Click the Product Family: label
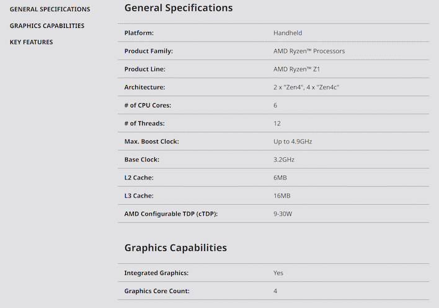The image size is (439, 308). [148, 51]
